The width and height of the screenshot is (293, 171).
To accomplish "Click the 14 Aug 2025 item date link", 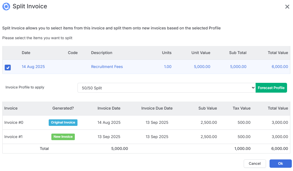I will [33, 67].
